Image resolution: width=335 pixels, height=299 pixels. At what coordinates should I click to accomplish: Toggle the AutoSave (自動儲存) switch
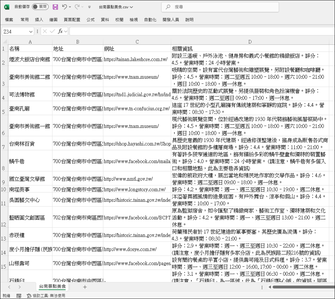click(x=40, y=7)
